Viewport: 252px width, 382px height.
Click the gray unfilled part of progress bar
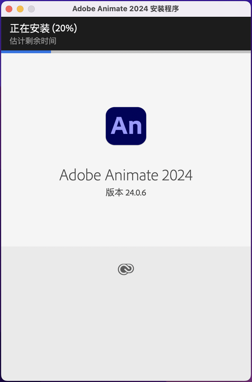[x=151, y=52]
